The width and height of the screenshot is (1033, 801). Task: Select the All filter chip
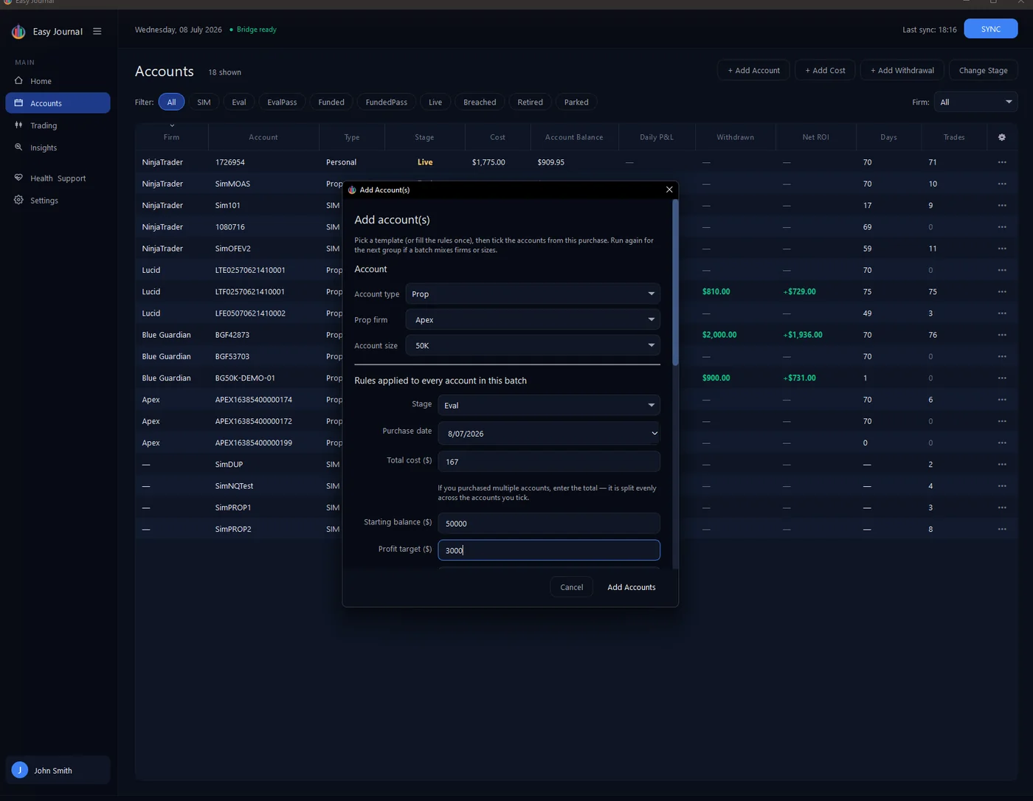click(171, 102)
